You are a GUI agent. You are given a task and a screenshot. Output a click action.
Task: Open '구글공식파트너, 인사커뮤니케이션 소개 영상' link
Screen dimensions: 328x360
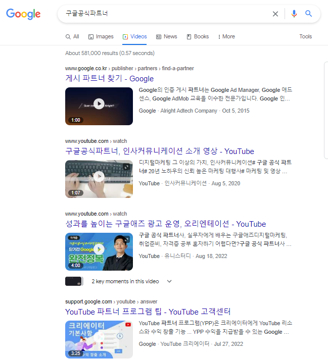(160, 151)
